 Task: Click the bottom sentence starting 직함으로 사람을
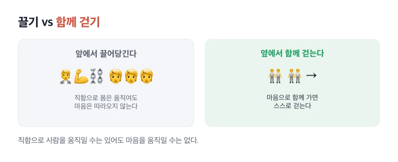point(108,140)
